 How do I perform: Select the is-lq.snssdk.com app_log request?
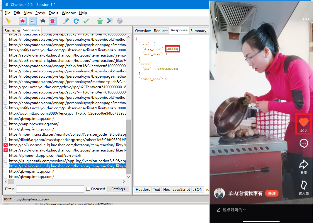point(67,161)
